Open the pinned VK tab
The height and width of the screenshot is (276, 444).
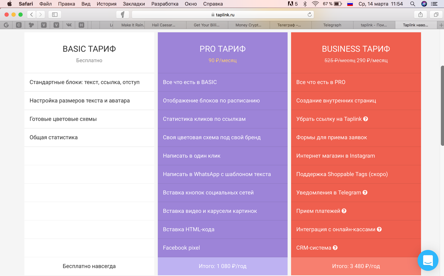(x=69, y=25)
